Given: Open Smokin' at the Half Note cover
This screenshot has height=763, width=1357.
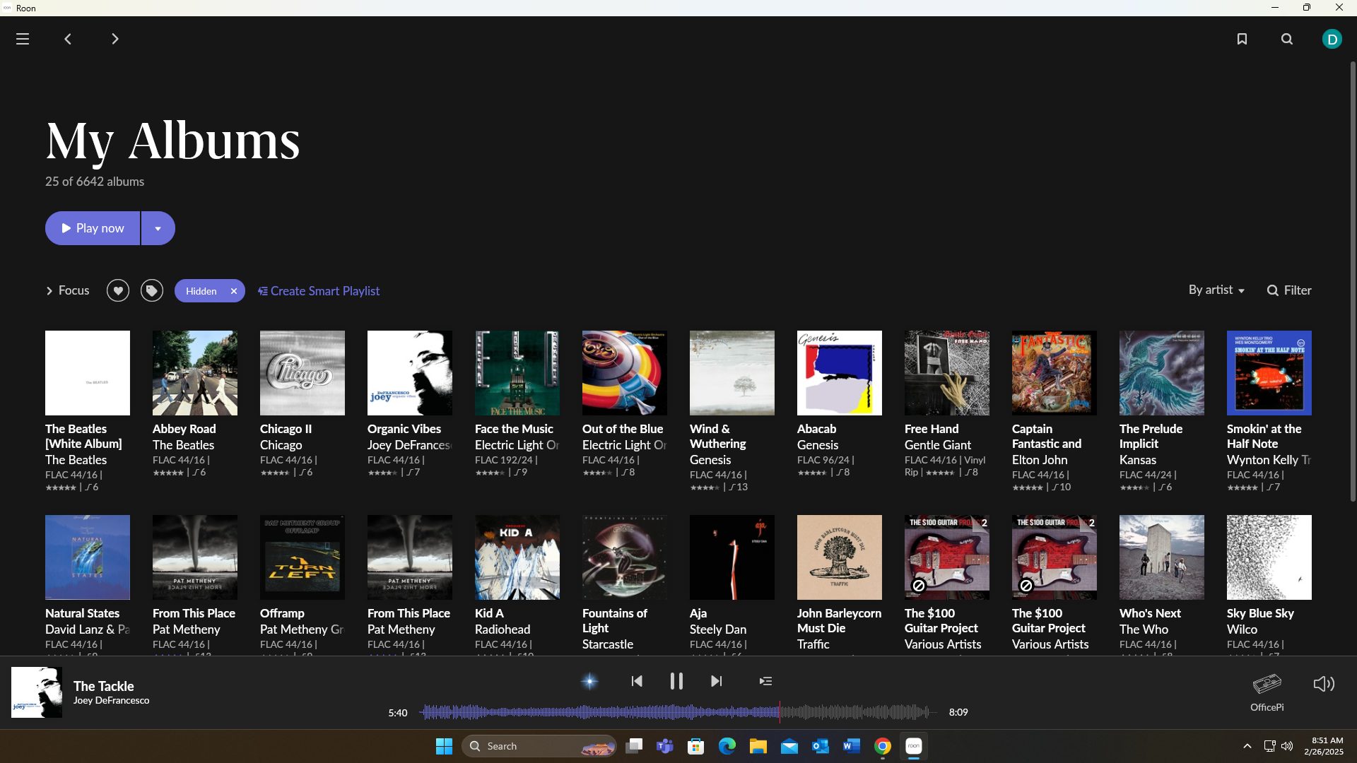Looking at the screenshot, I should tap(1269, 373).
